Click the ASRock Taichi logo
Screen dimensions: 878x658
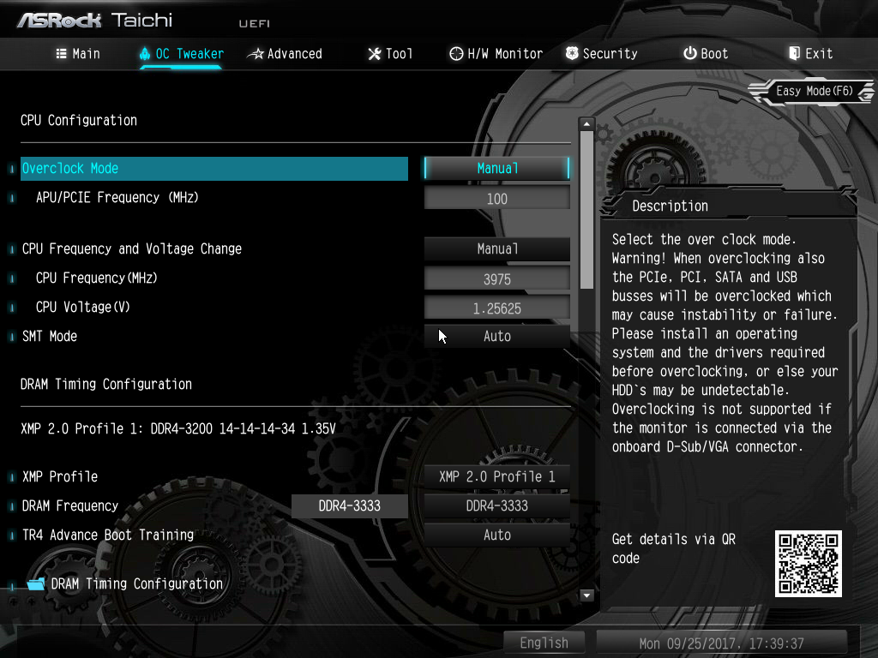click(x=94, y=21)
